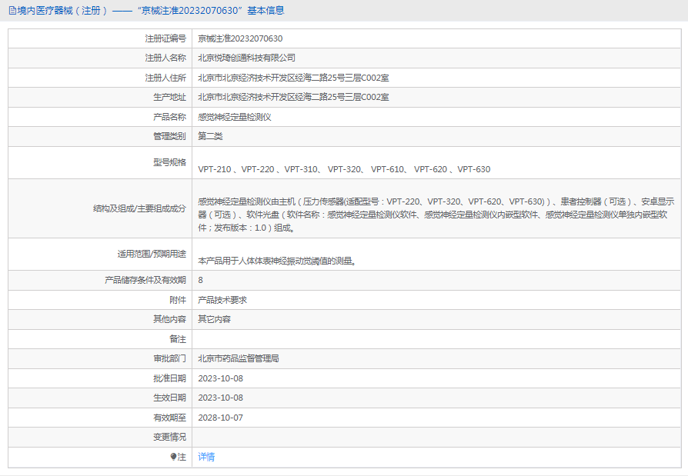Click the header title 境内医疗器械（注册）基本信息
This screenshot has height=476, width=688.
pos(151,11)
